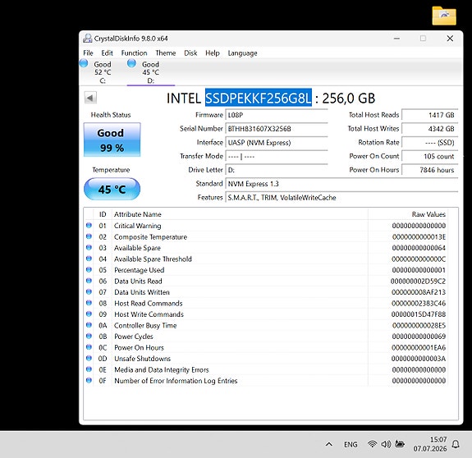Open the Disk menu
472x458 pixels.
click(x=190, y=53)
